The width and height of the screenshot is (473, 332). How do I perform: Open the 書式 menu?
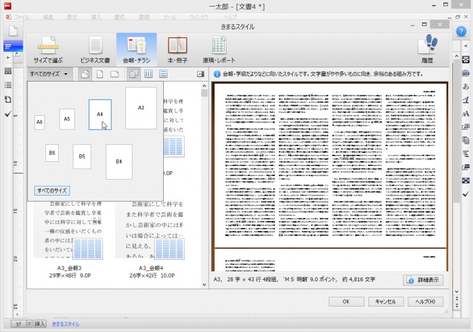(119, 17)
